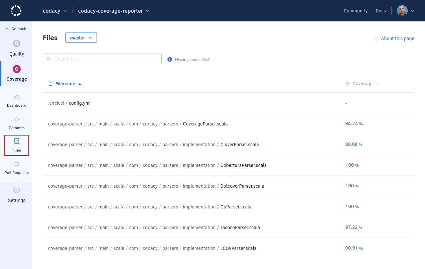Open the Community link

(356, 11)
